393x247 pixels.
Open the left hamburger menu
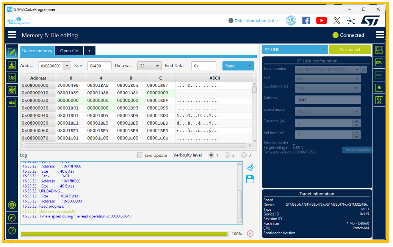click(x=12, y=35)
